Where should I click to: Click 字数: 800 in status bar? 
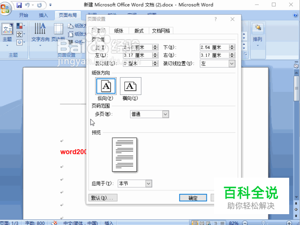click(35, 223)
